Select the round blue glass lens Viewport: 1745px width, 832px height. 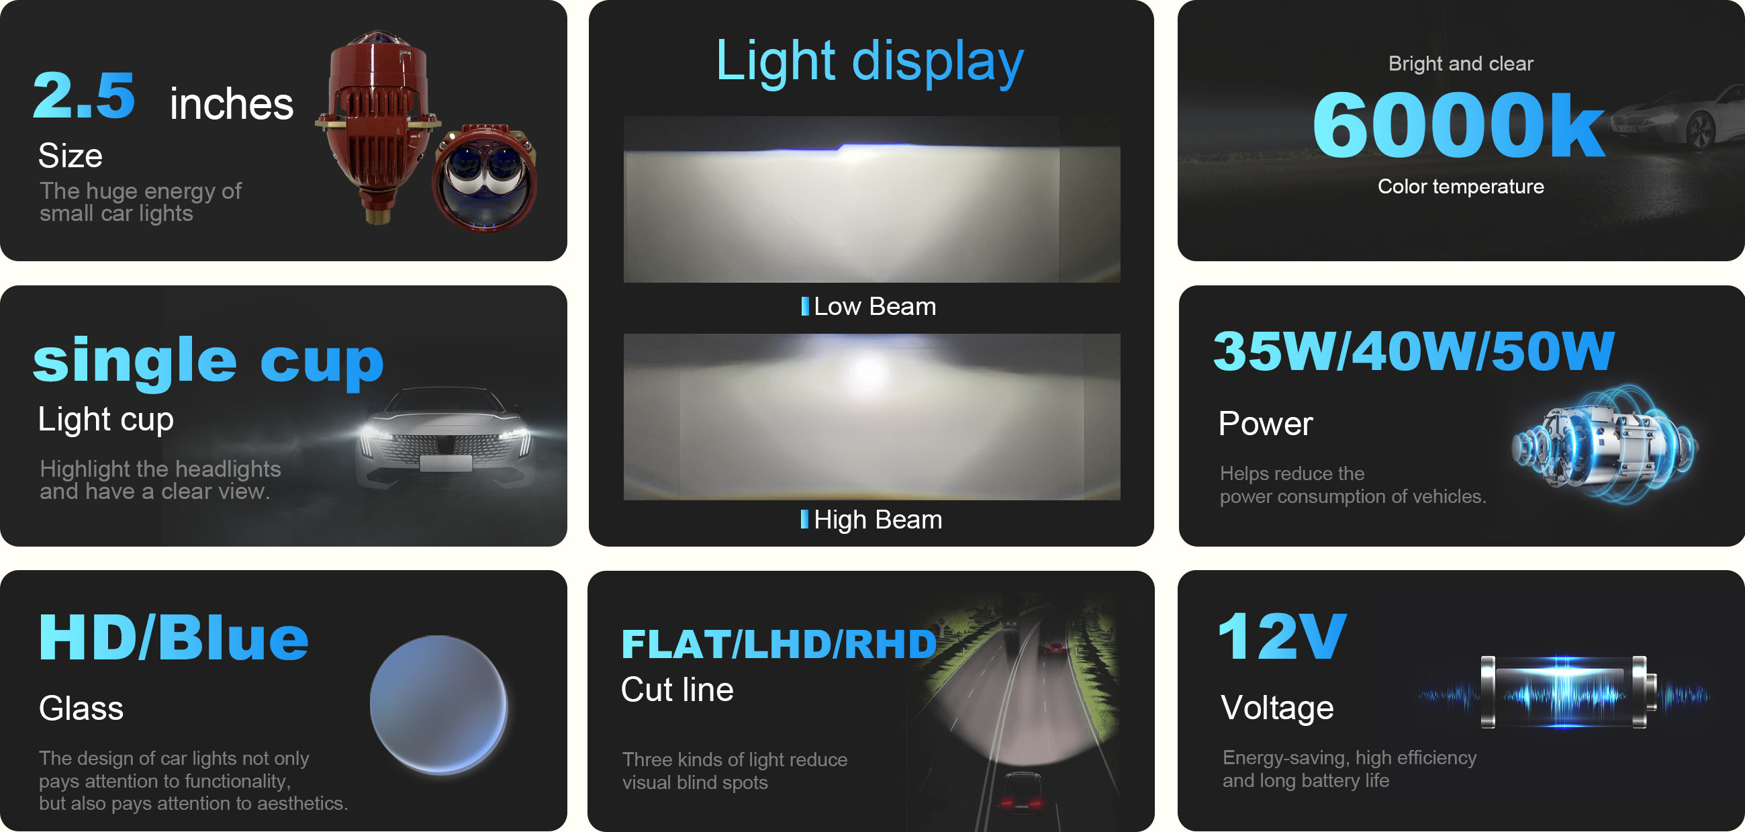click(x=439, y=704)
